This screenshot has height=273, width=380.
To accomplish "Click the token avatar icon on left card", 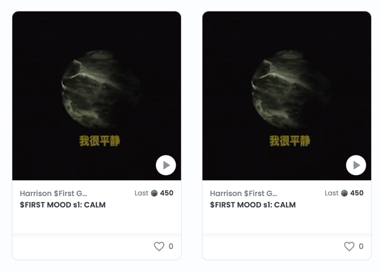I will pyautogui.click(x=154, y=193).
